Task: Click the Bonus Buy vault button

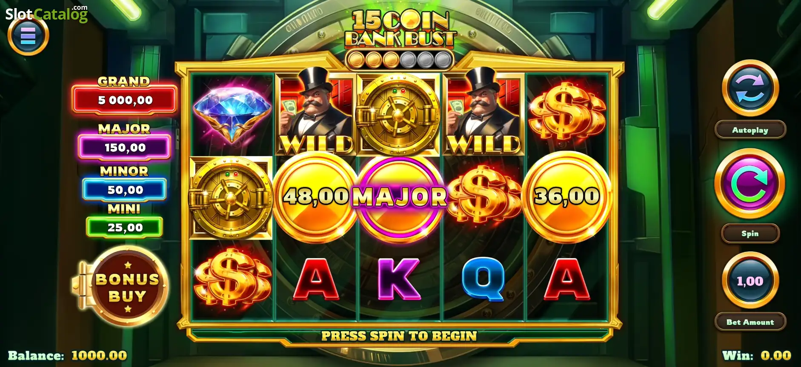Action: pyautogui.click(x=123, y=287)
